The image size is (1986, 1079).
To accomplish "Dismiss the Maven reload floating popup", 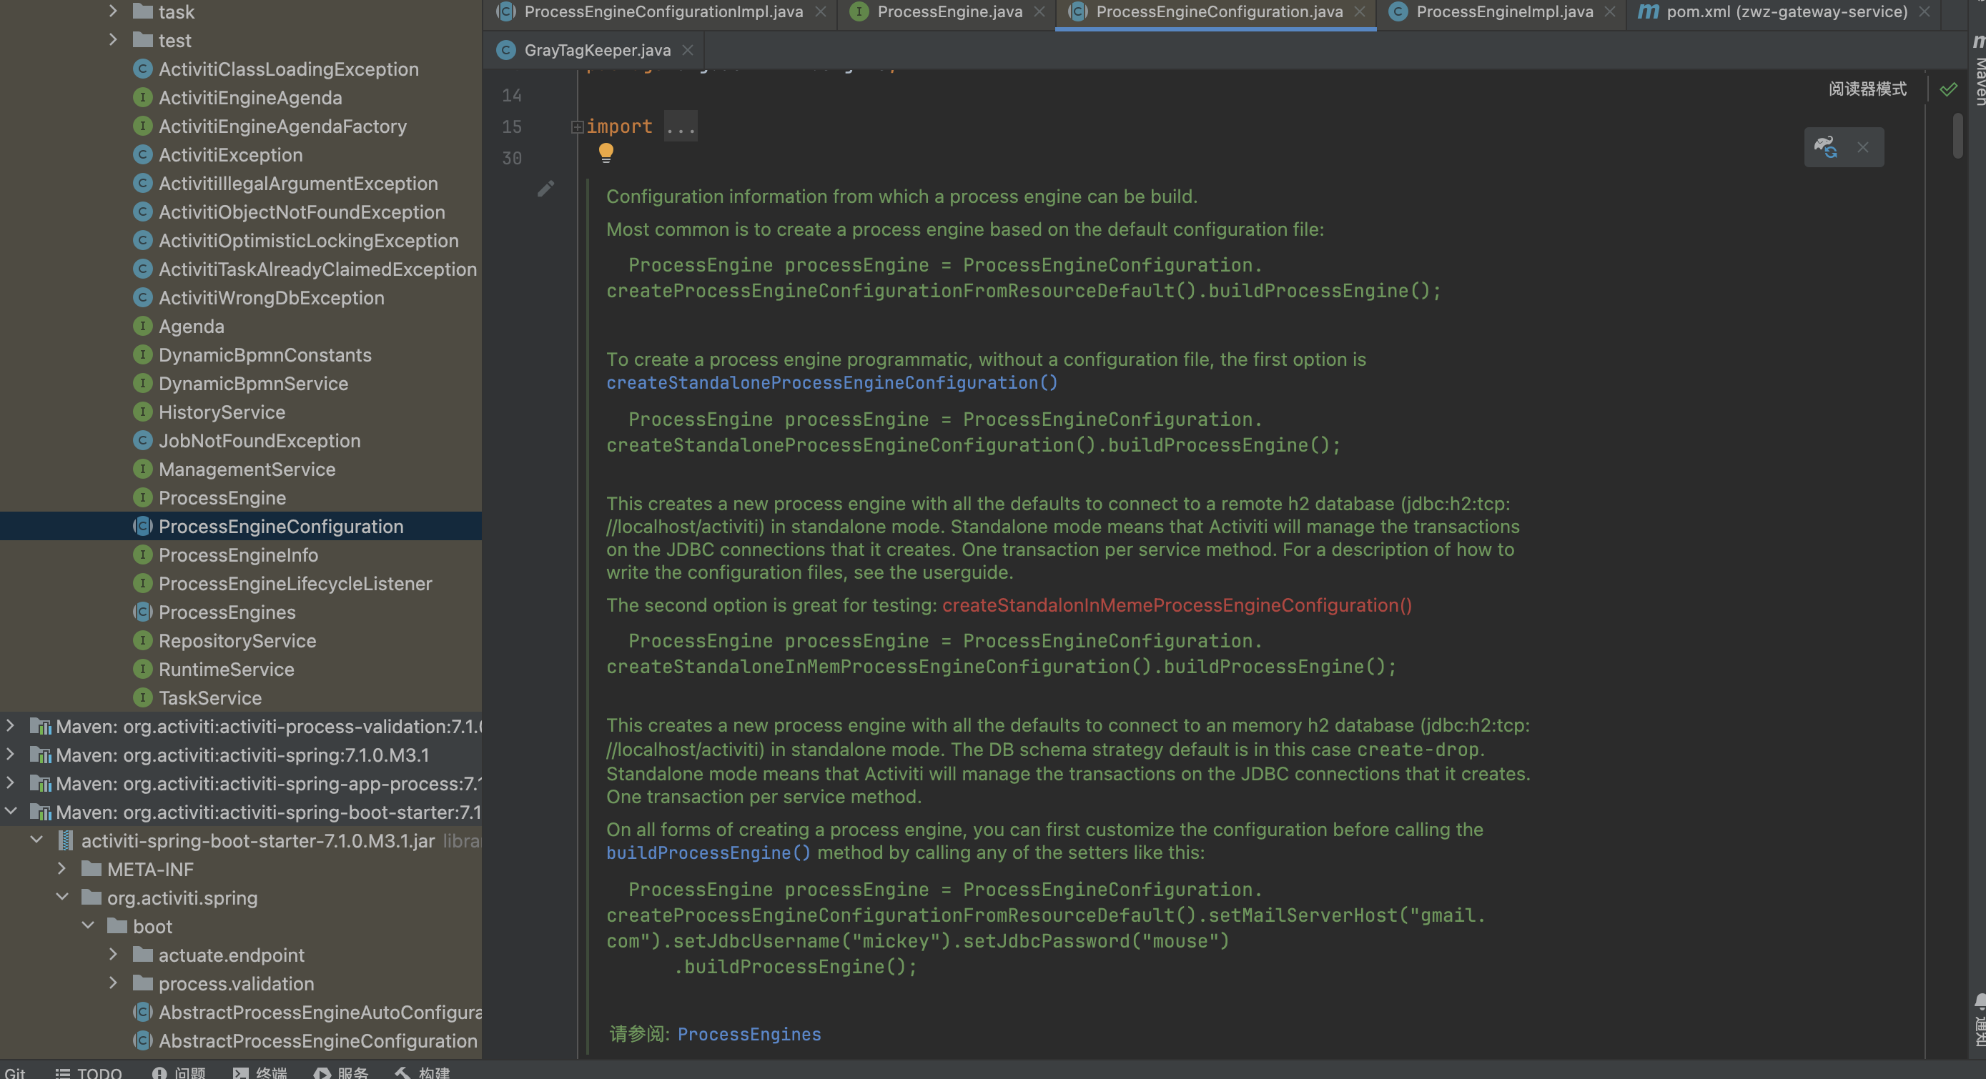I will (x=1862, y=147).
